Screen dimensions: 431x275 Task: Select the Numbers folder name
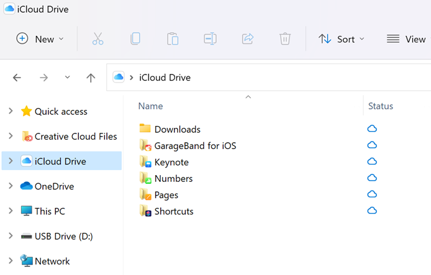173,179
